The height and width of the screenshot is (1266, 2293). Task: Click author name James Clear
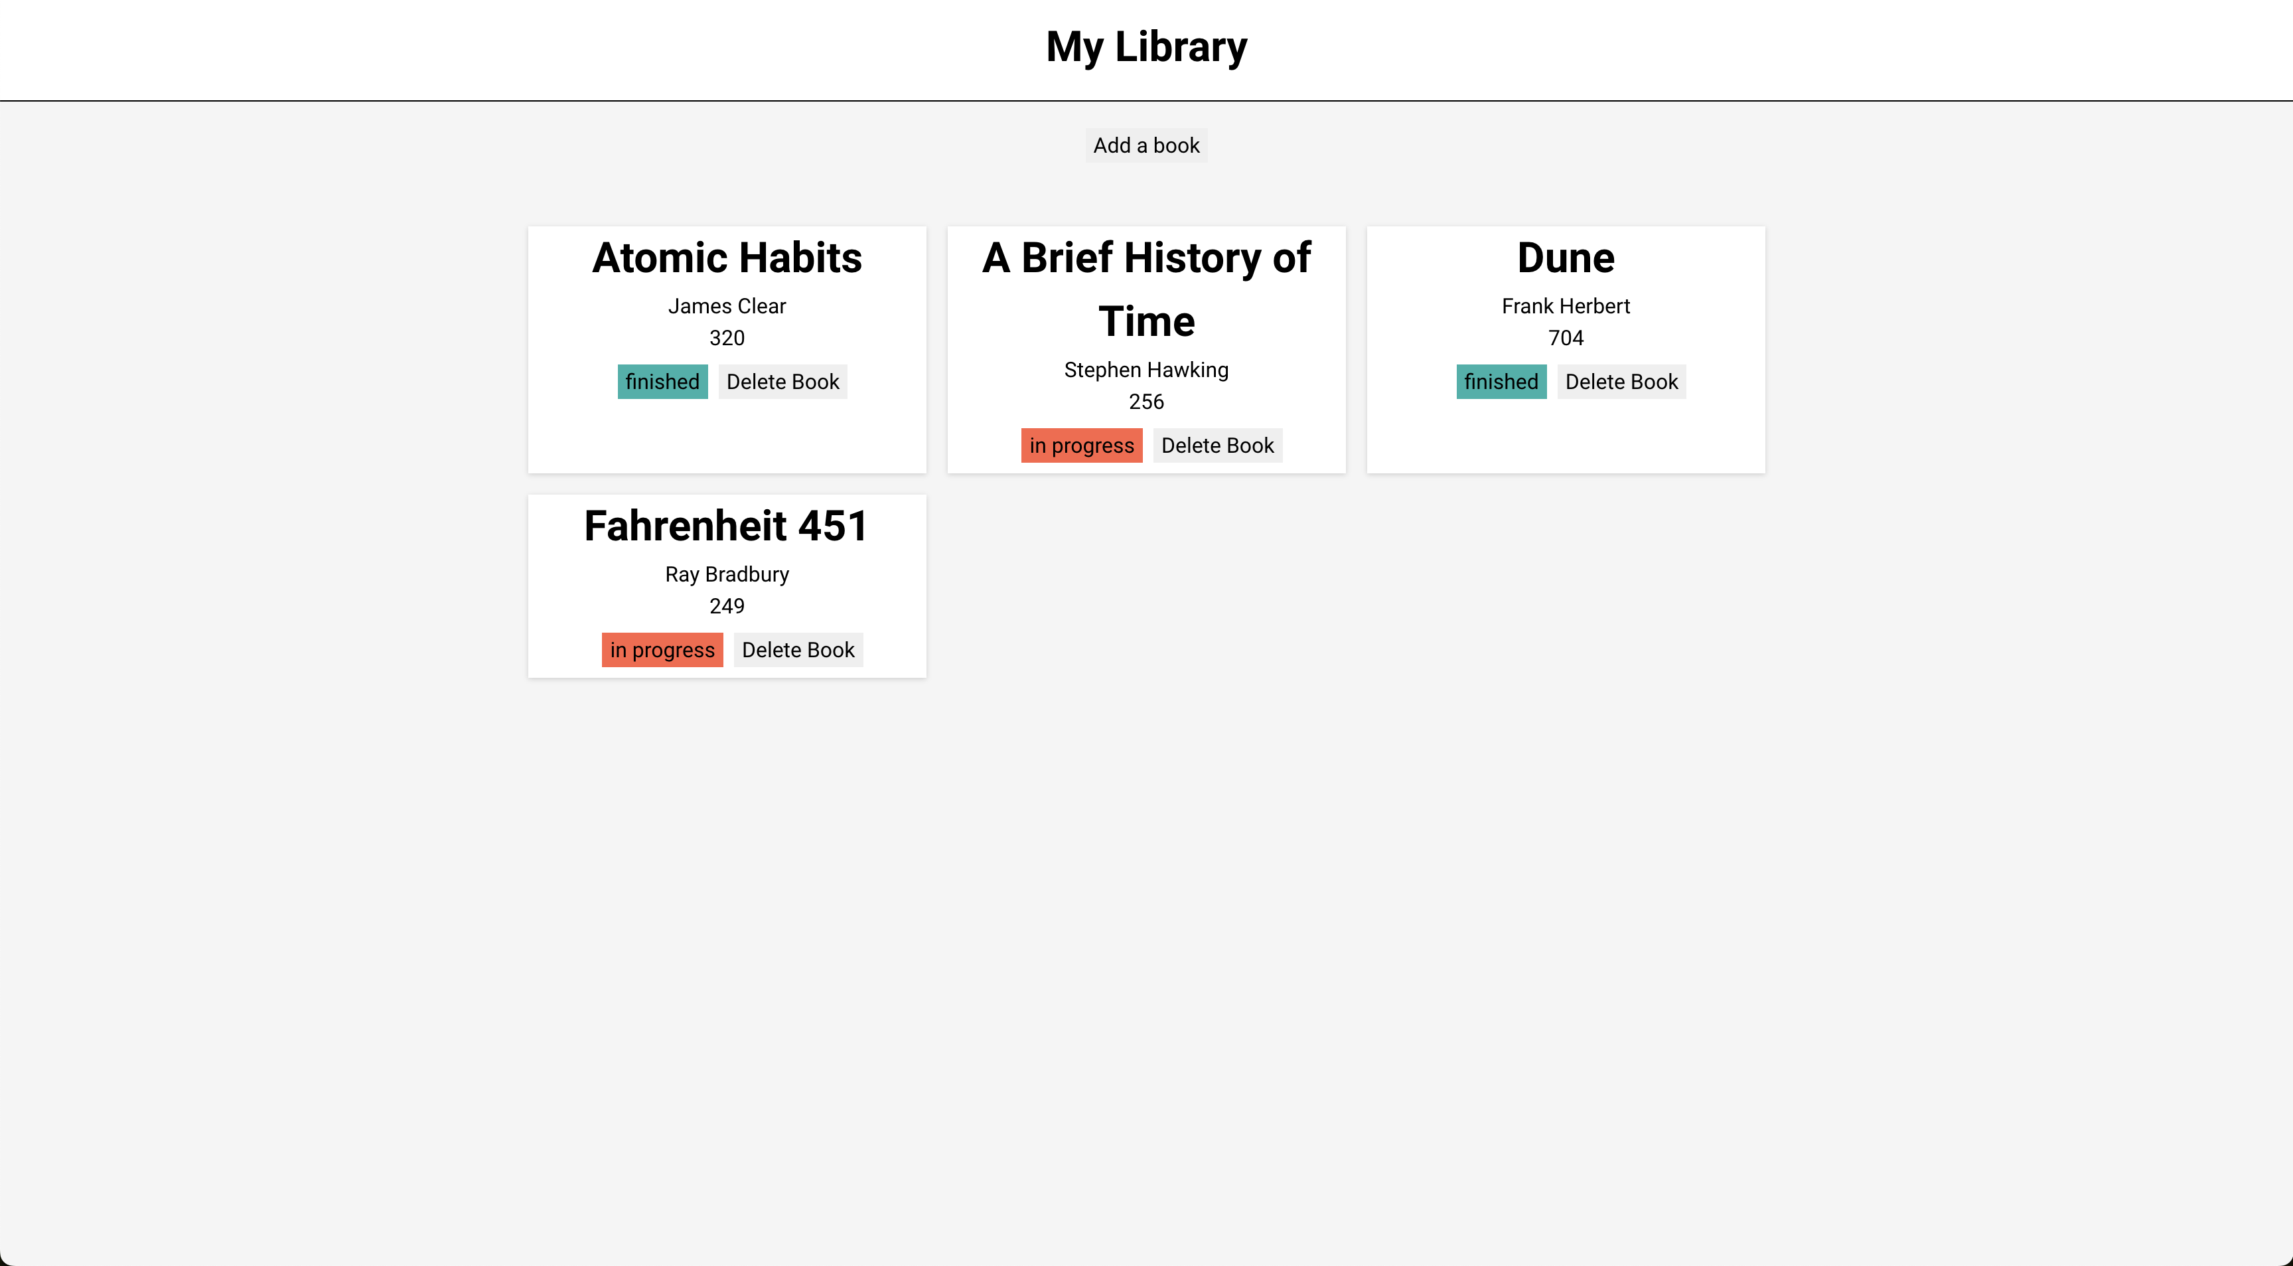pos(727,306)
